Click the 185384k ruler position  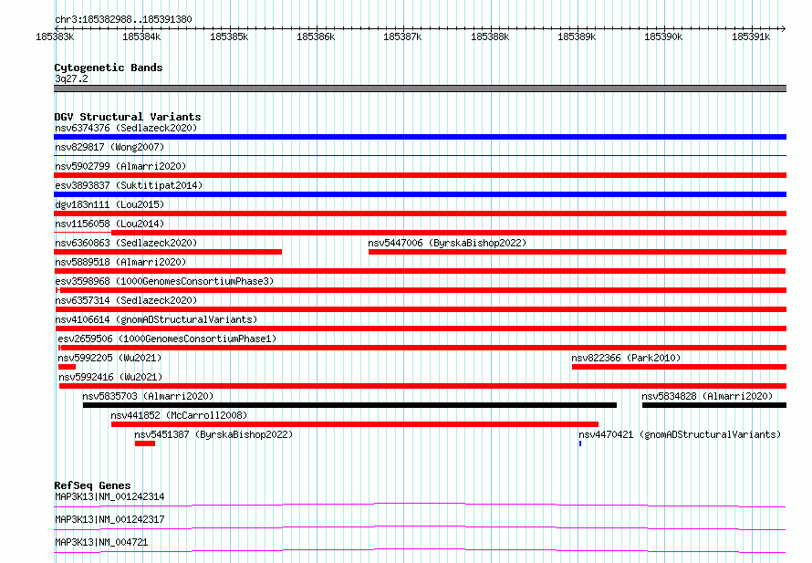[x=141, y=36]
